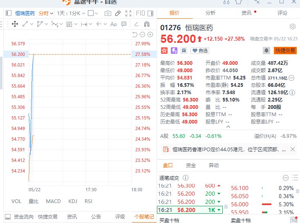Open more options in 逐笔成交 header
300x223 pixels.
pyautogui.click(x=286, y=178)
